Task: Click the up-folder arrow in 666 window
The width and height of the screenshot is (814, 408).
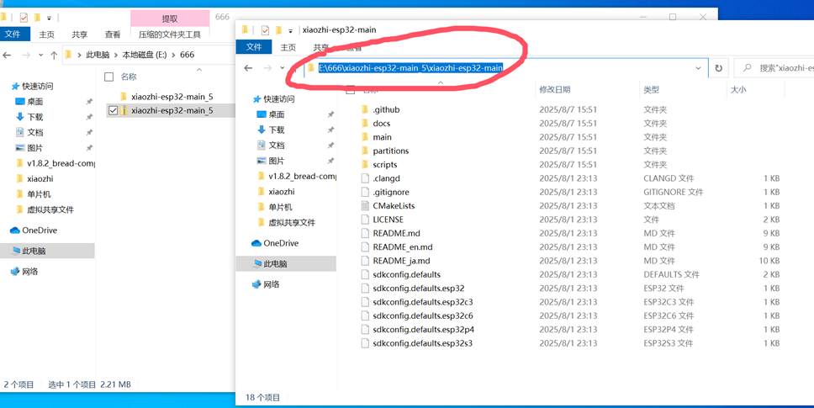Action: (53, 55)
